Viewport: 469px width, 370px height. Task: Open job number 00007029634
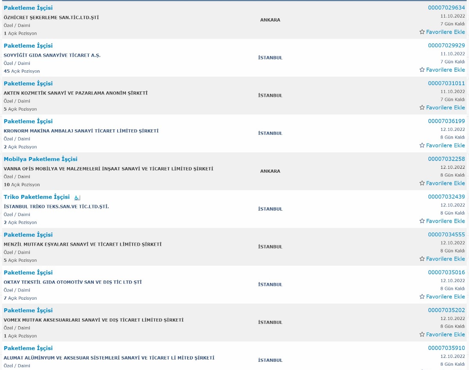click(x=446, y=8)
